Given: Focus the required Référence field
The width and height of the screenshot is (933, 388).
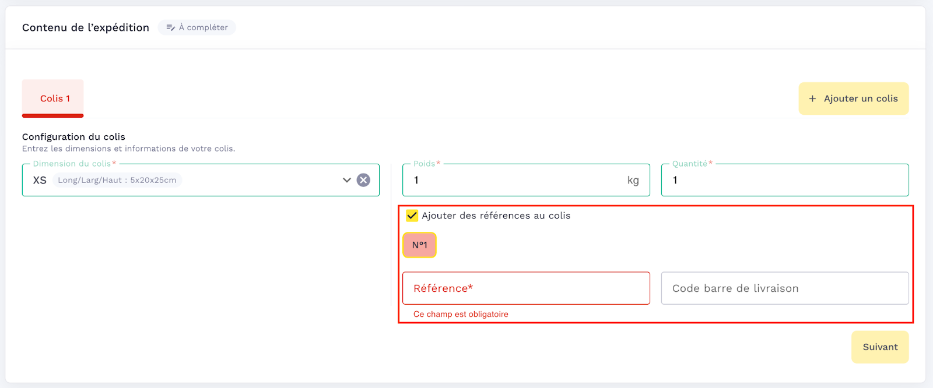Looking at the screenshot, I should (525, 288).
